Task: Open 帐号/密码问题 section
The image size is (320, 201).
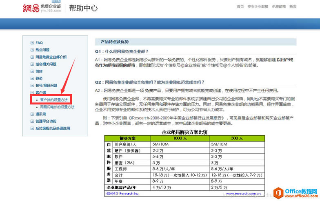Action: click(x=47, y=86)
